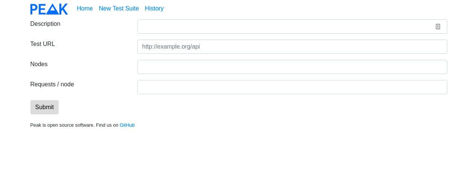Click into the Test URL input box
The image size is (471, 188).
[292, 47]
